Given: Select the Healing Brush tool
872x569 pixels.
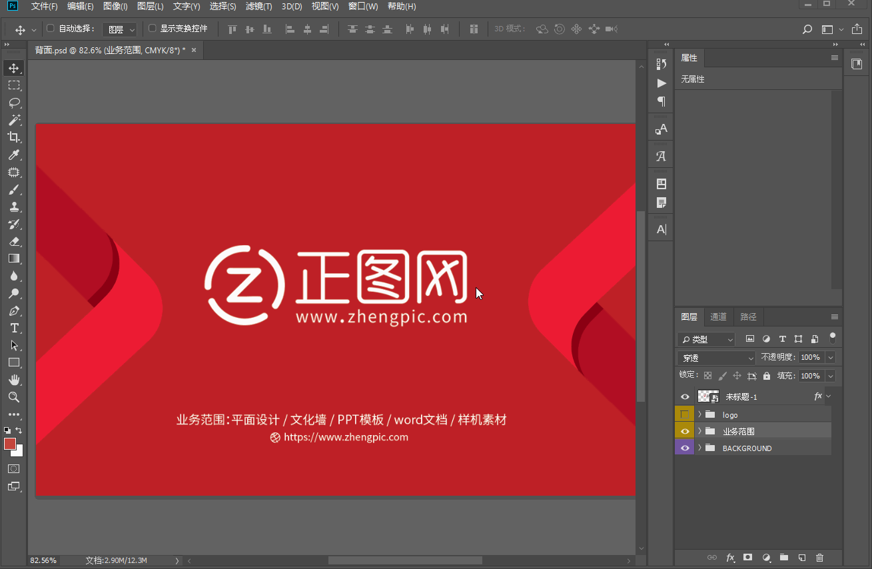Looking at the screenshot, I should 13,172.
